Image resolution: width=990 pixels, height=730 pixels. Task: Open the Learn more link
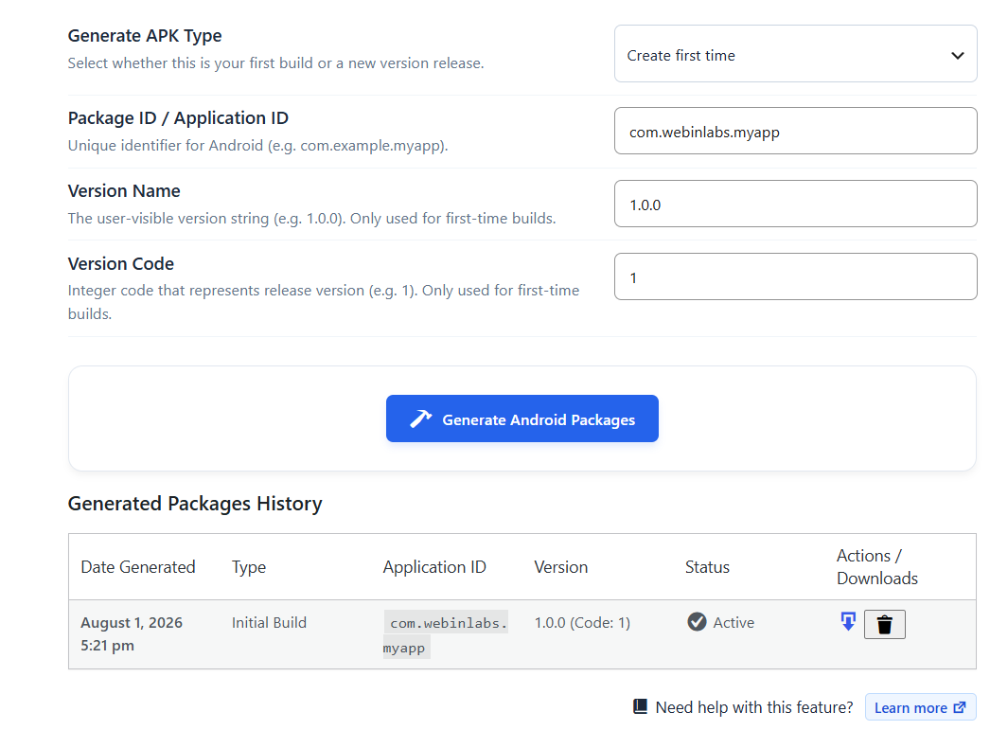[920, 707]
